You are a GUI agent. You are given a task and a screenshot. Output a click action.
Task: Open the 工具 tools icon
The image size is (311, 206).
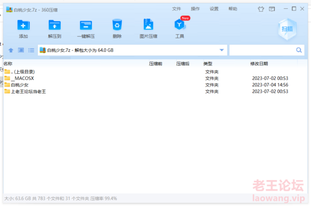click(x=180, y=24)
